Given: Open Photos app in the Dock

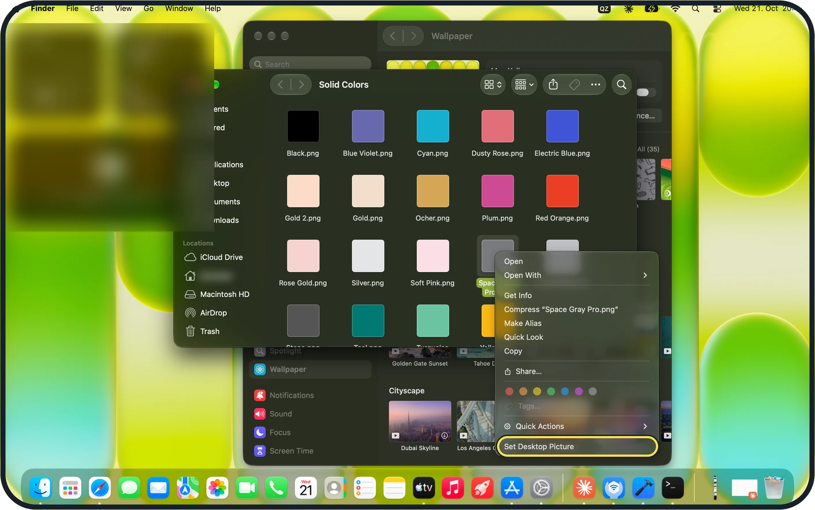Looking at the screenshot, I should (x=217, y=488).
